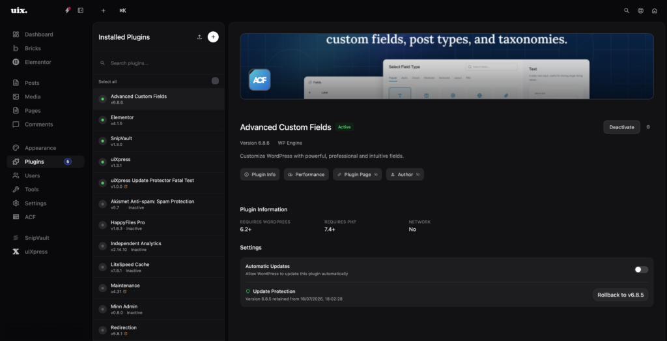Click status dot for HappyFiles Pro
667x341 pixels.
coord(102,225)
